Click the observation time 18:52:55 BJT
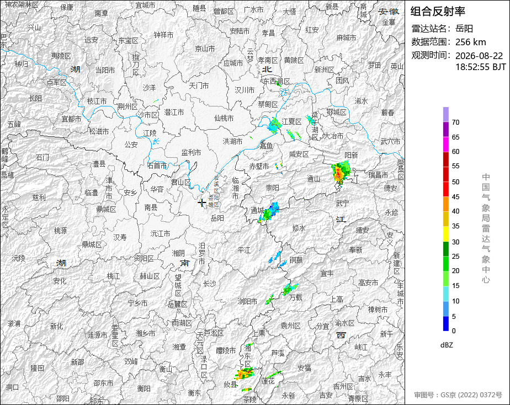Viewport: 510px width, 405px height. [x=480, y=67]
